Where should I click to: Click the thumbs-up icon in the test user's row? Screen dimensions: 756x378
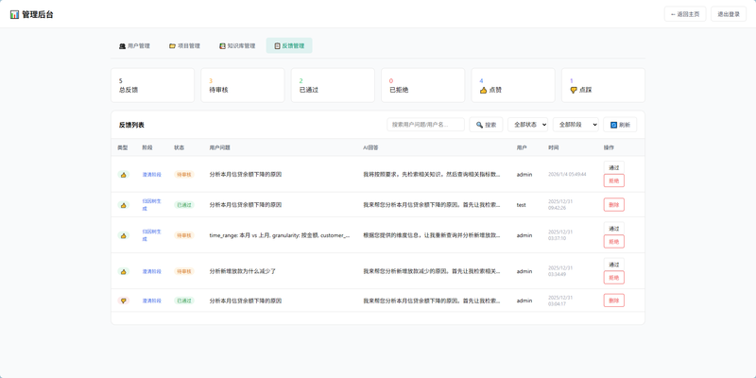click(123, 205)
